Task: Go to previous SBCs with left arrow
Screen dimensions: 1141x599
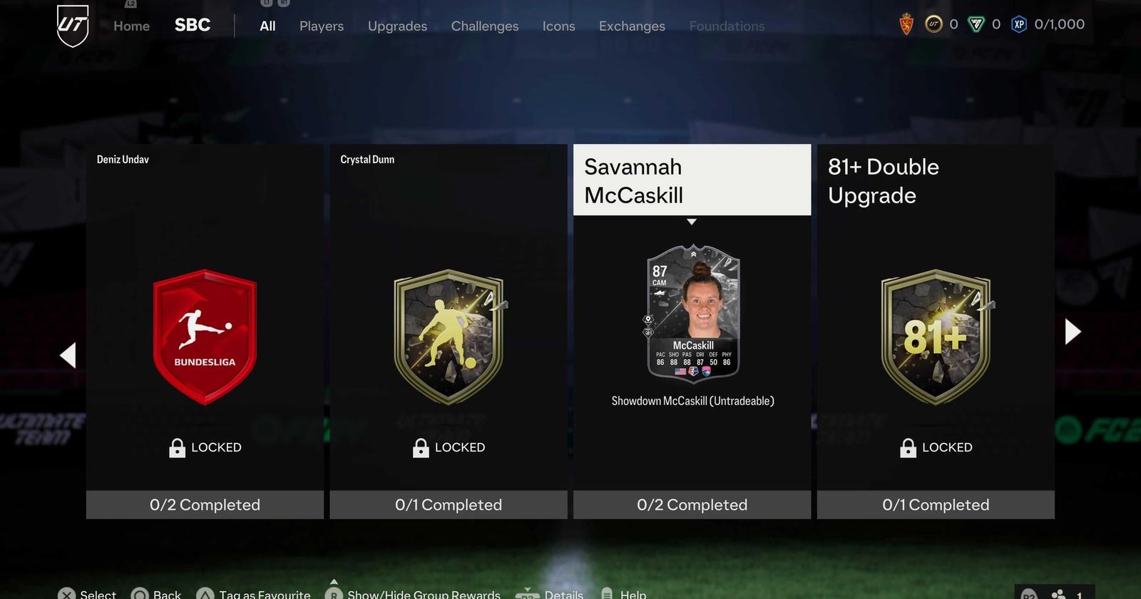Action: tap(68, 355)
